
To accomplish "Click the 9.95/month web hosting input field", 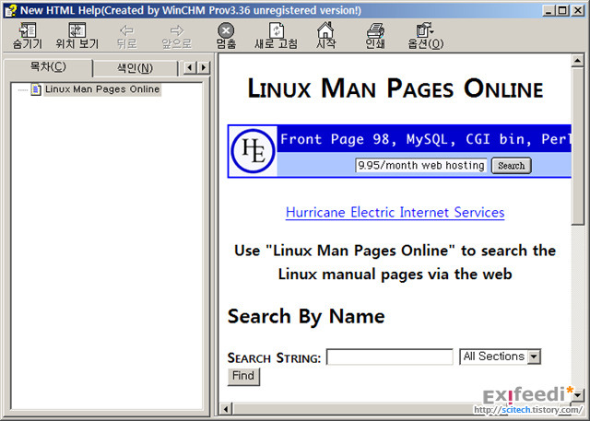I will [x=421, y=166].
